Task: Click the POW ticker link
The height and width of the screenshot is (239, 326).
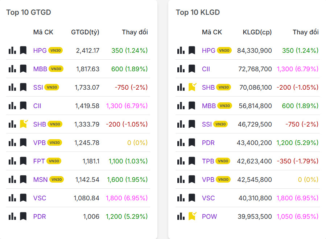Action: coord(209,217)
